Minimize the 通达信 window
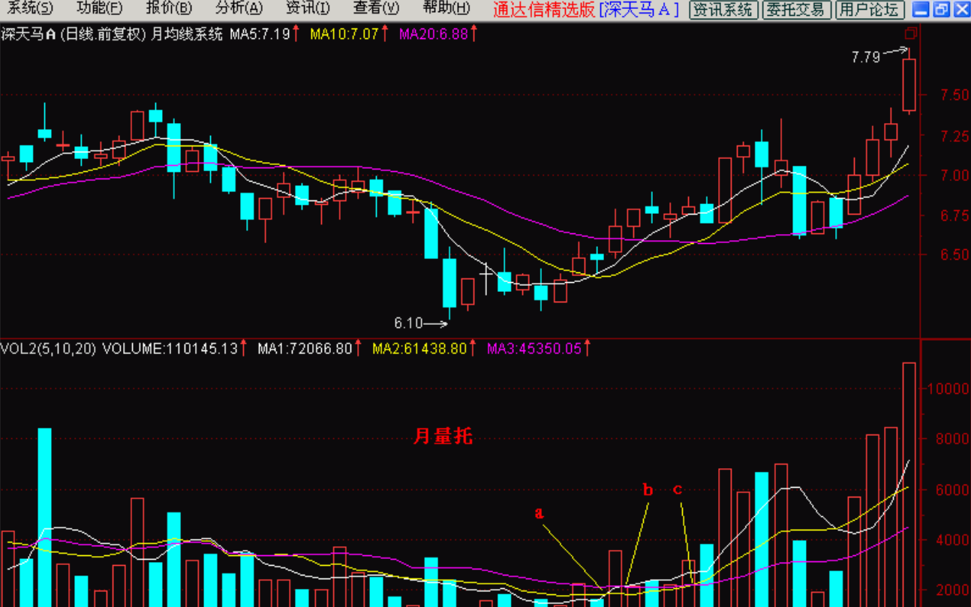The height and width of the screenshot is (607, 971). tap(921, 9)
